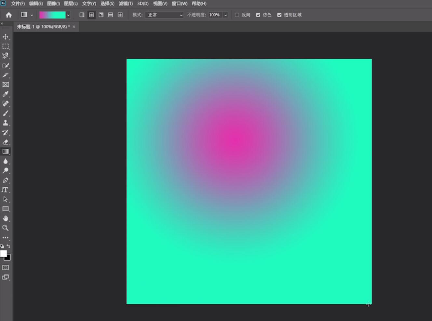Open the 编辑(E) menu
Viewport: 432px width, 321px height.
(36, 4)
